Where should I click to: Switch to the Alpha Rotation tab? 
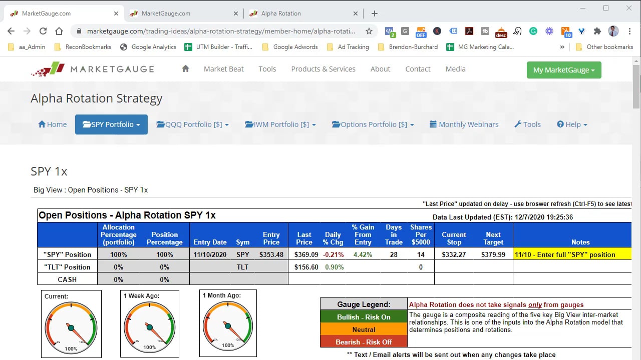click(303, 13)
